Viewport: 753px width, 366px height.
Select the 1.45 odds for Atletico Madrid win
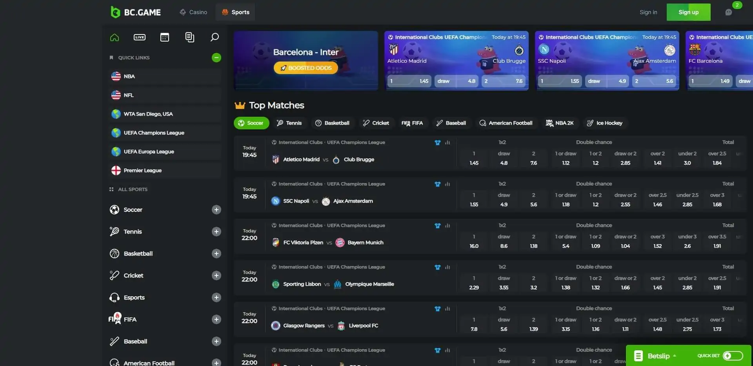[474, 159]
